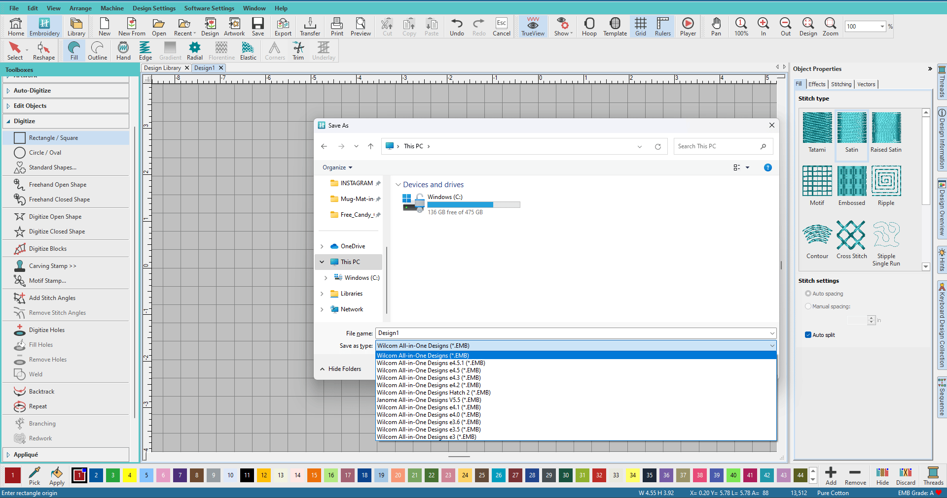Click the Pick color tool
This screenshot has height=498, width=947.
click(x=35, y=475)
